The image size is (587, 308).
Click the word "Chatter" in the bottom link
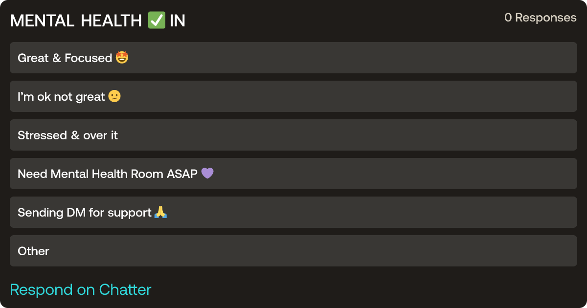(x=125, y=289)
